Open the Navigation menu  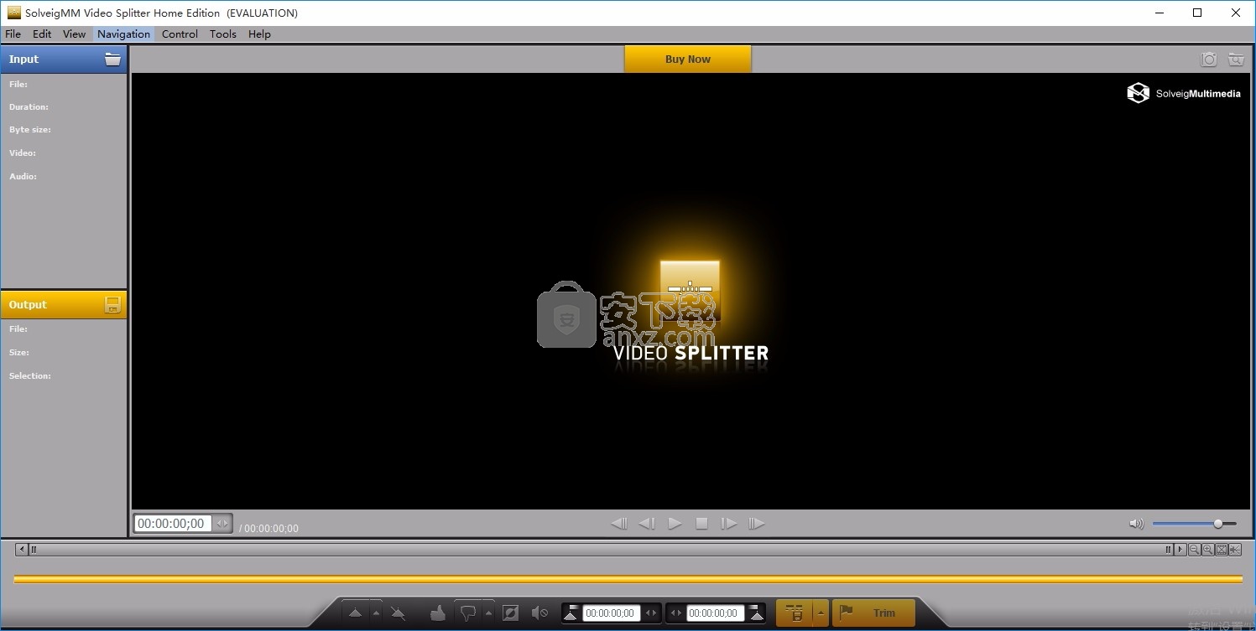123,34
